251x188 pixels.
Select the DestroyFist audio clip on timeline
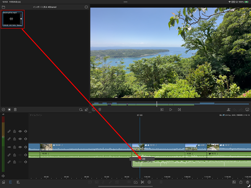[192, 164]
